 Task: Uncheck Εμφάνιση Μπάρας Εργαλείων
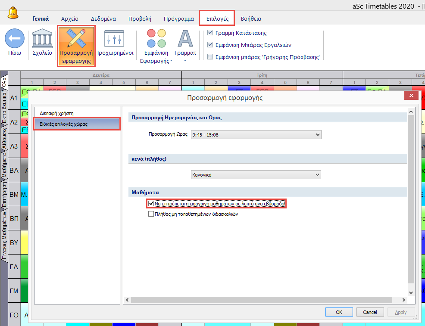210,44
